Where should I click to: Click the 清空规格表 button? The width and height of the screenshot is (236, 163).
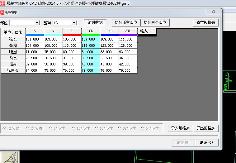pyautogui.click(x=205, y=23)
